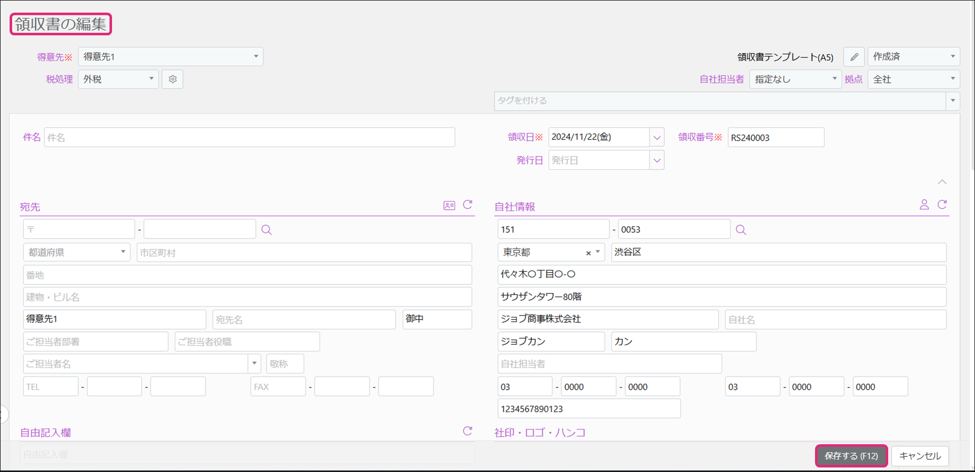Expand the 領収日 date picker

(x=657, y=137)
